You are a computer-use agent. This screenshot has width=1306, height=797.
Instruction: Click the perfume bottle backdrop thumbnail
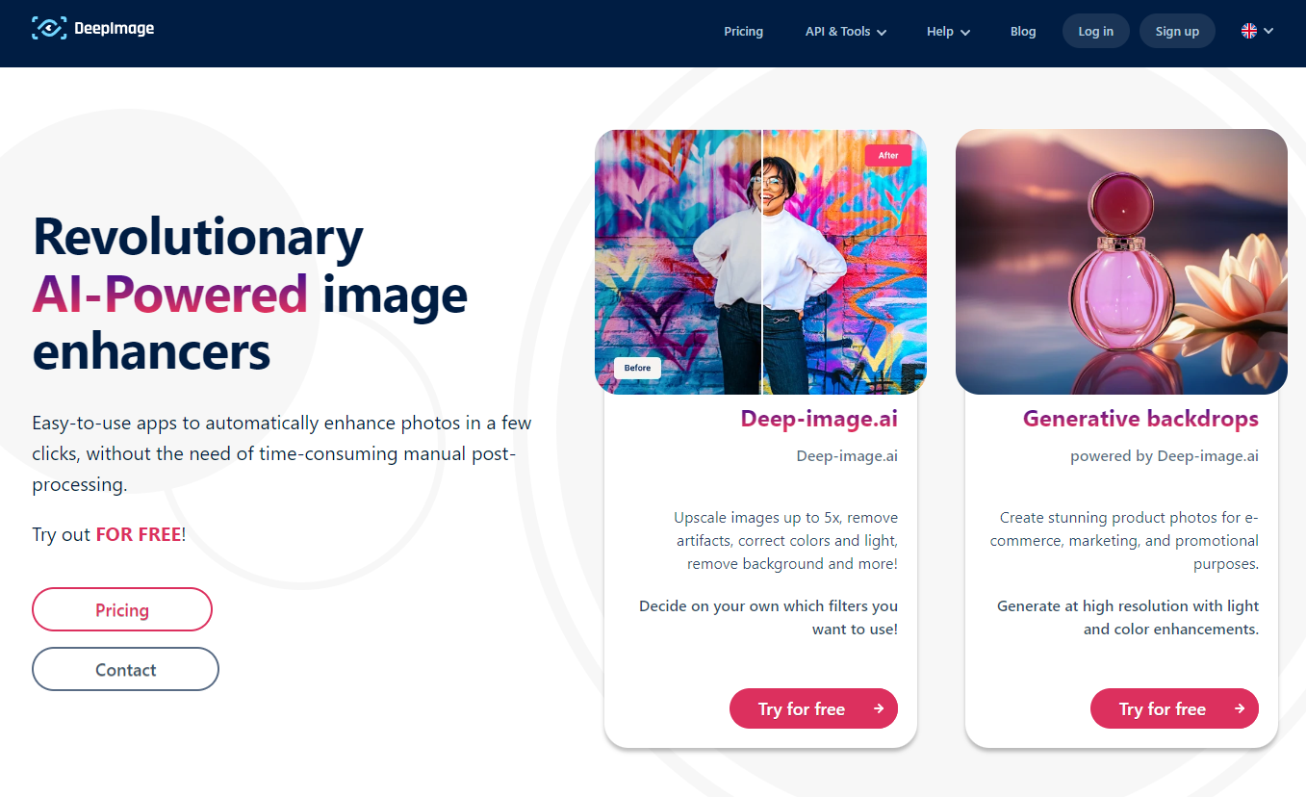click(1121, 262)
